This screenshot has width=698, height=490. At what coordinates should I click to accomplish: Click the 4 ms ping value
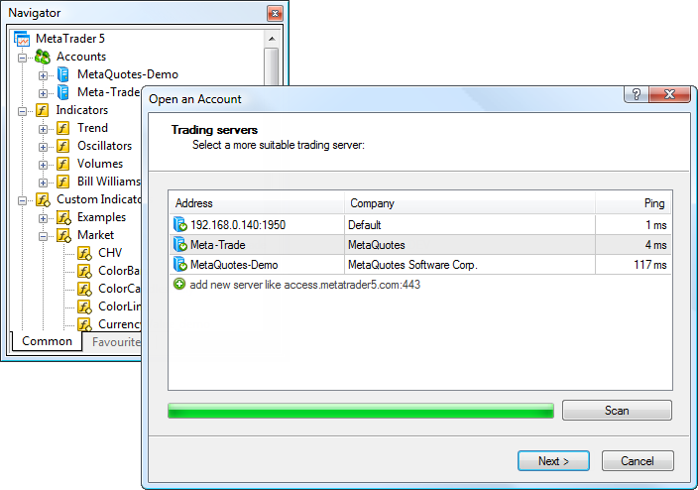click(656, 245)
